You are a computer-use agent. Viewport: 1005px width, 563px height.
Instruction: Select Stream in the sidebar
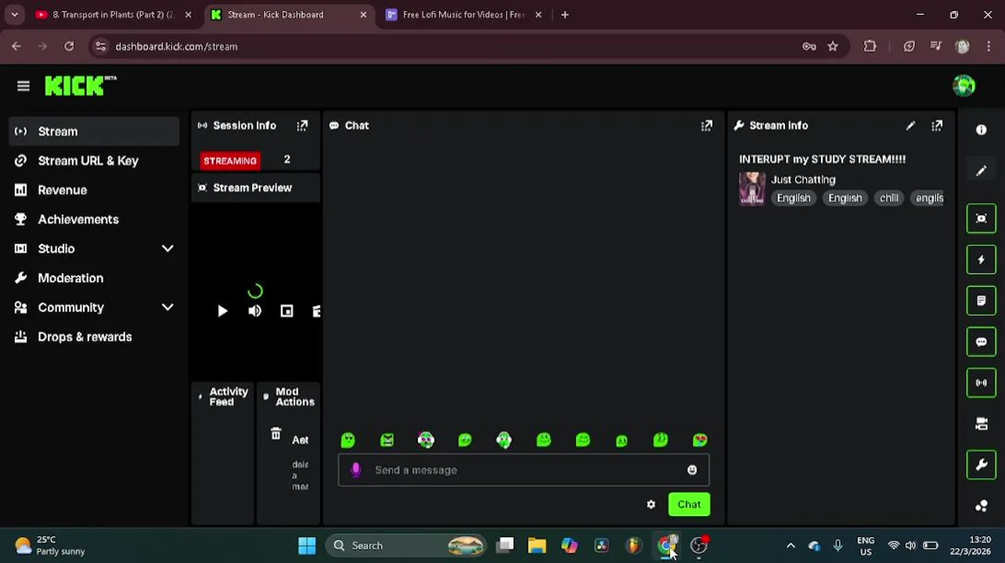94,131
